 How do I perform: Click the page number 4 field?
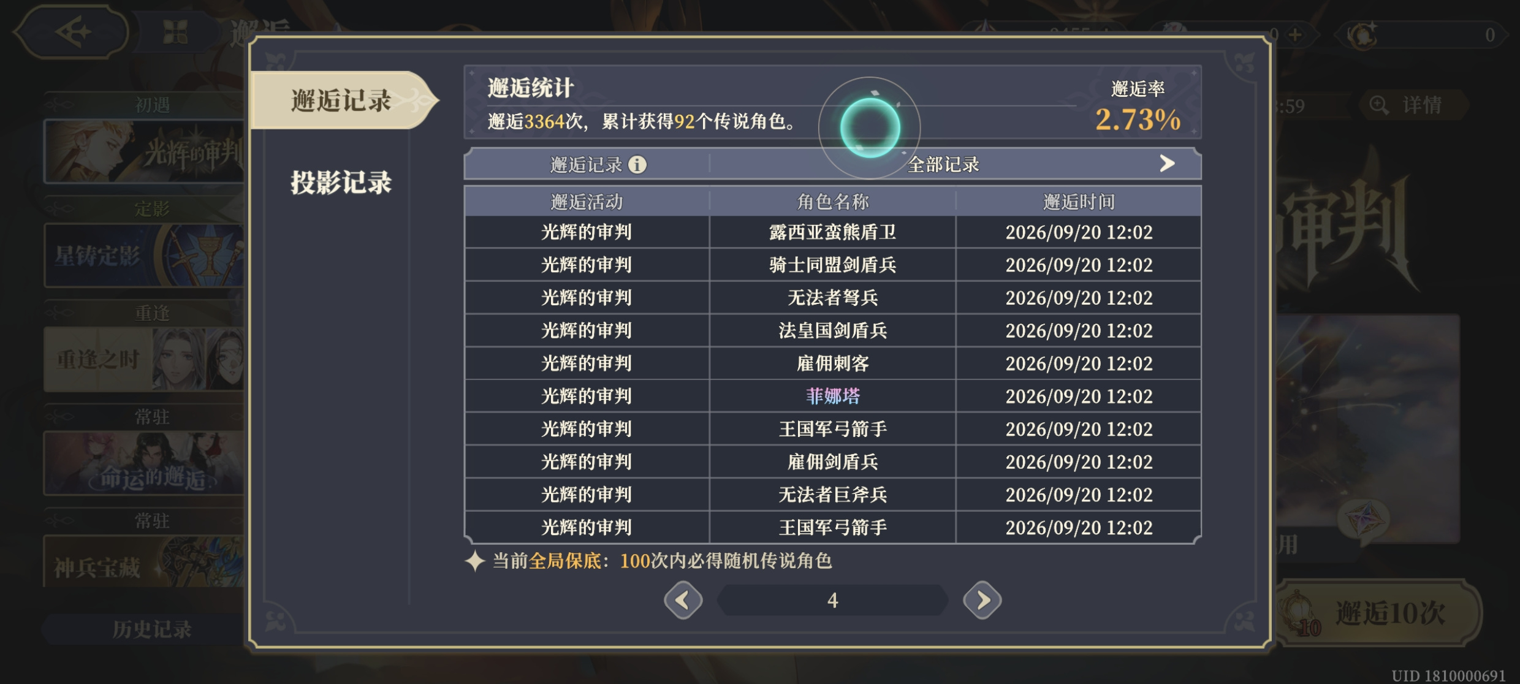coord(832,600)
